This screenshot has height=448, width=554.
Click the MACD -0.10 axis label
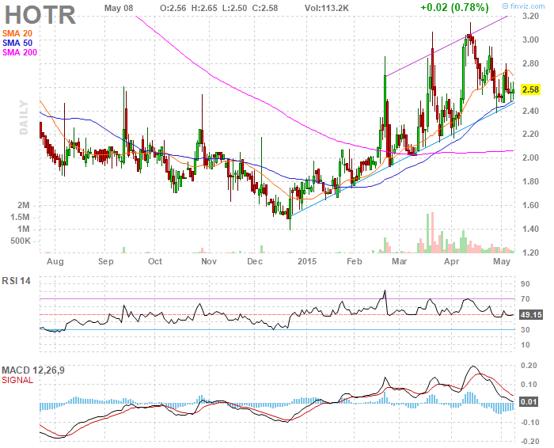coord(530,423)
